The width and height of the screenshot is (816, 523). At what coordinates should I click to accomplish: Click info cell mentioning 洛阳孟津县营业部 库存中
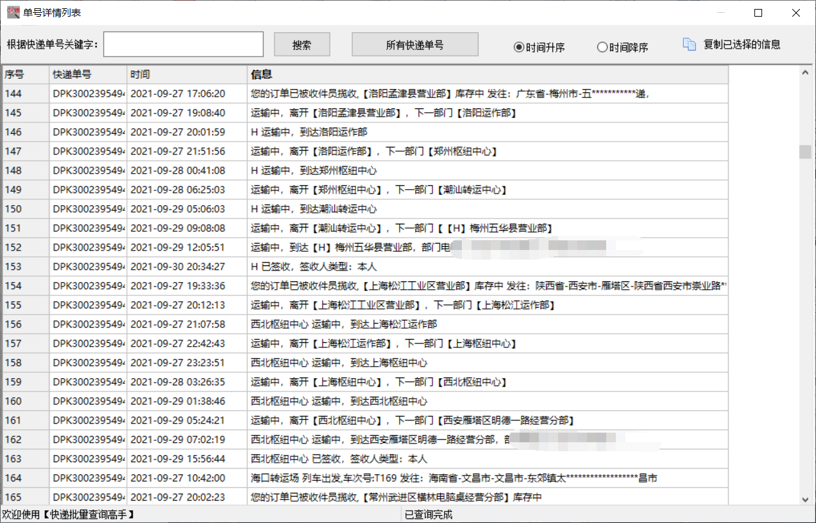coord(488,94)
